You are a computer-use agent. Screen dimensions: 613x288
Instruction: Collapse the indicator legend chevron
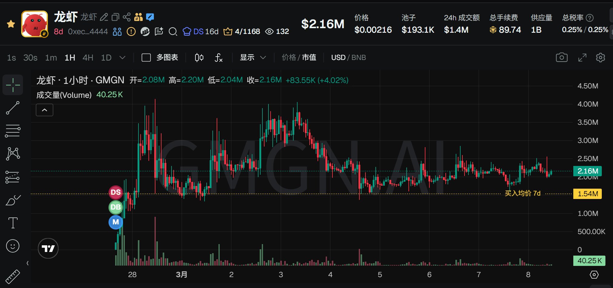tap(45, 110)
